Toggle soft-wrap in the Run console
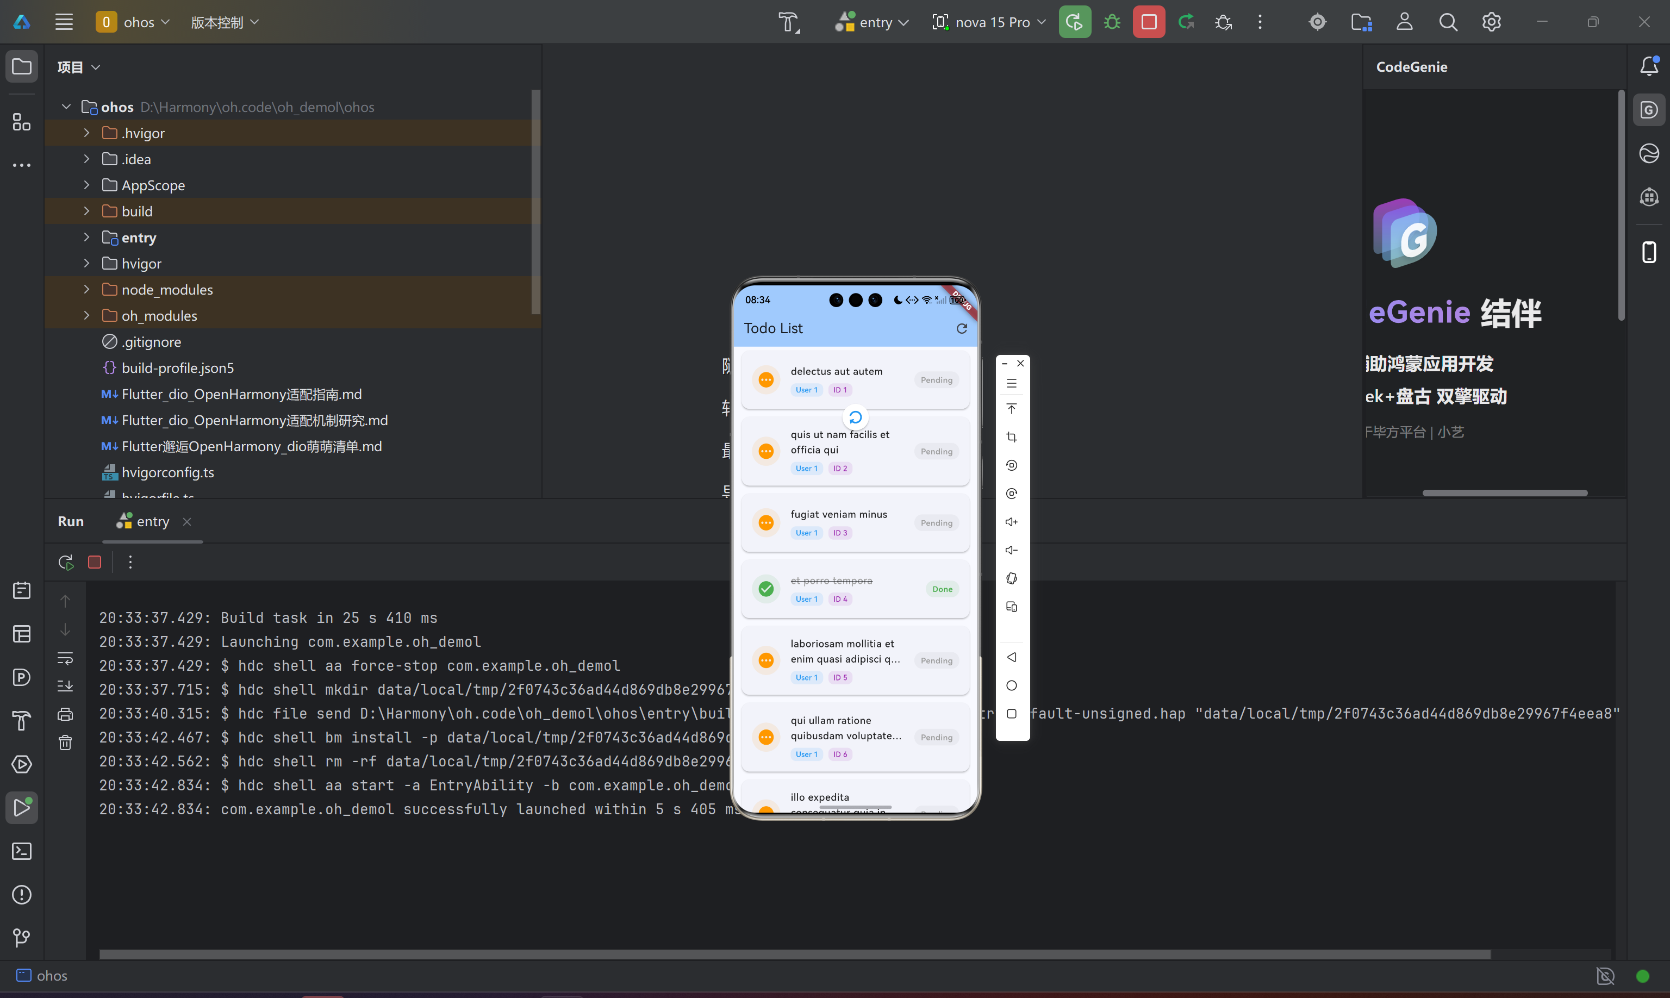This screenshot has width=1670, height=998. (65, 658)
